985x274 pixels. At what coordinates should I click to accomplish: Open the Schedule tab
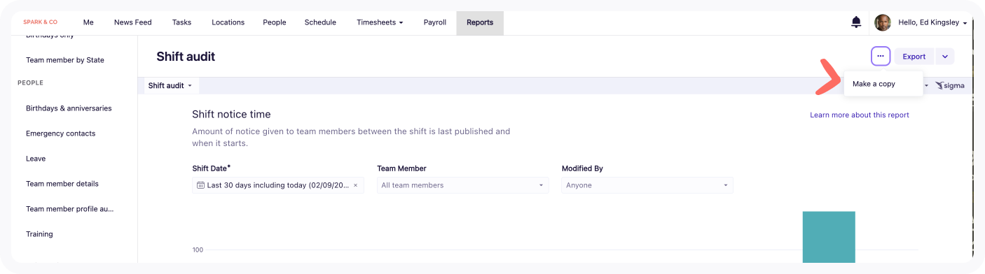click(x=320, y=22)
